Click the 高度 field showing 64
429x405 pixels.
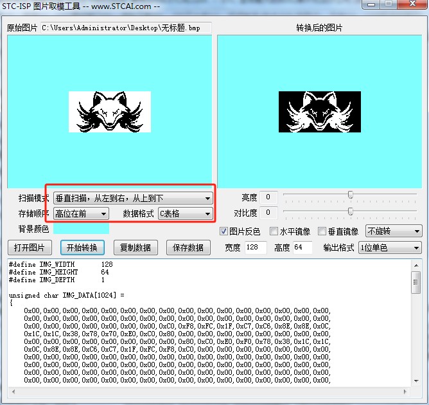pyautogui.click(x=302, y=248)
